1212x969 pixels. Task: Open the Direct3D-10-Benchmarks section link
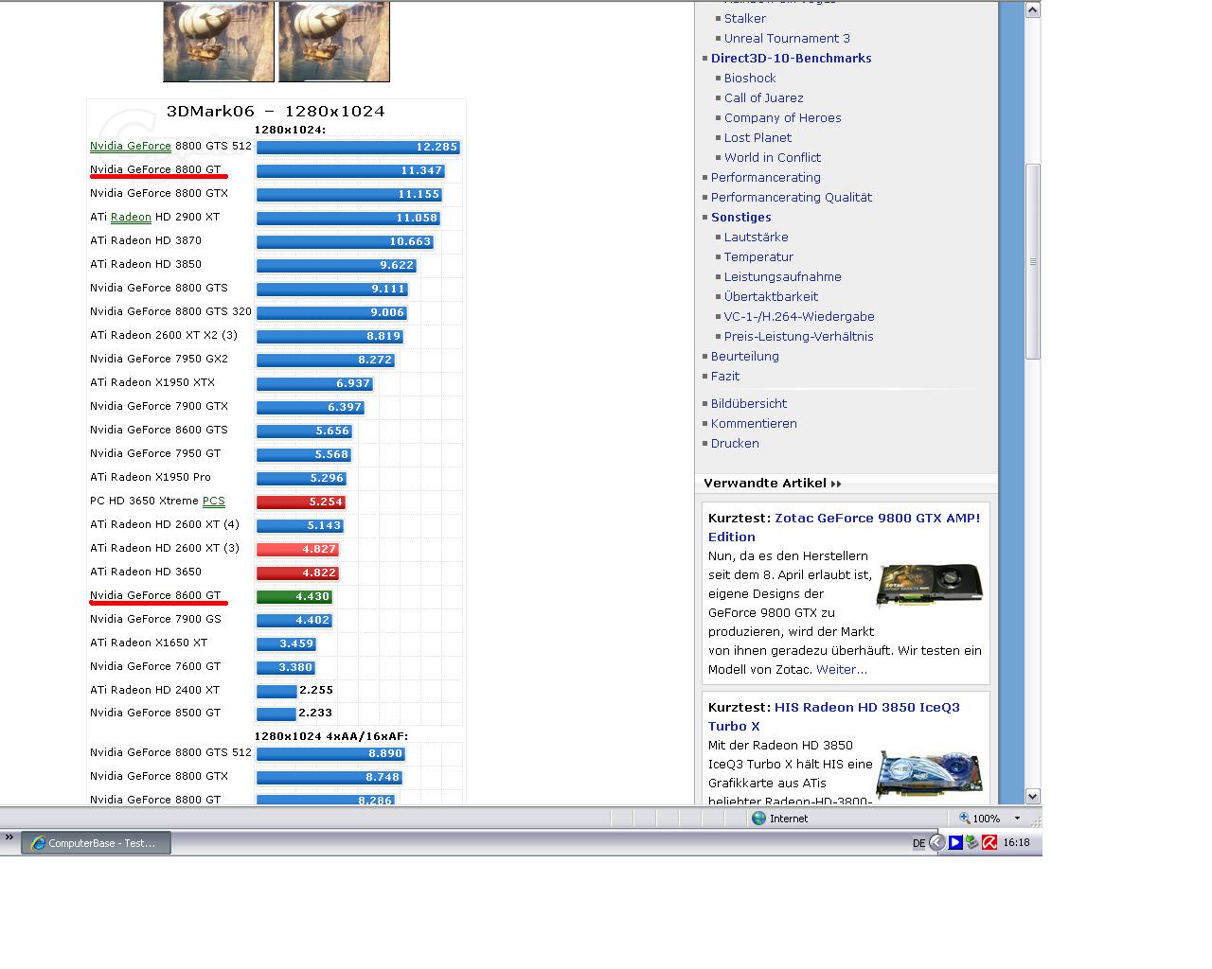point(792,58)
